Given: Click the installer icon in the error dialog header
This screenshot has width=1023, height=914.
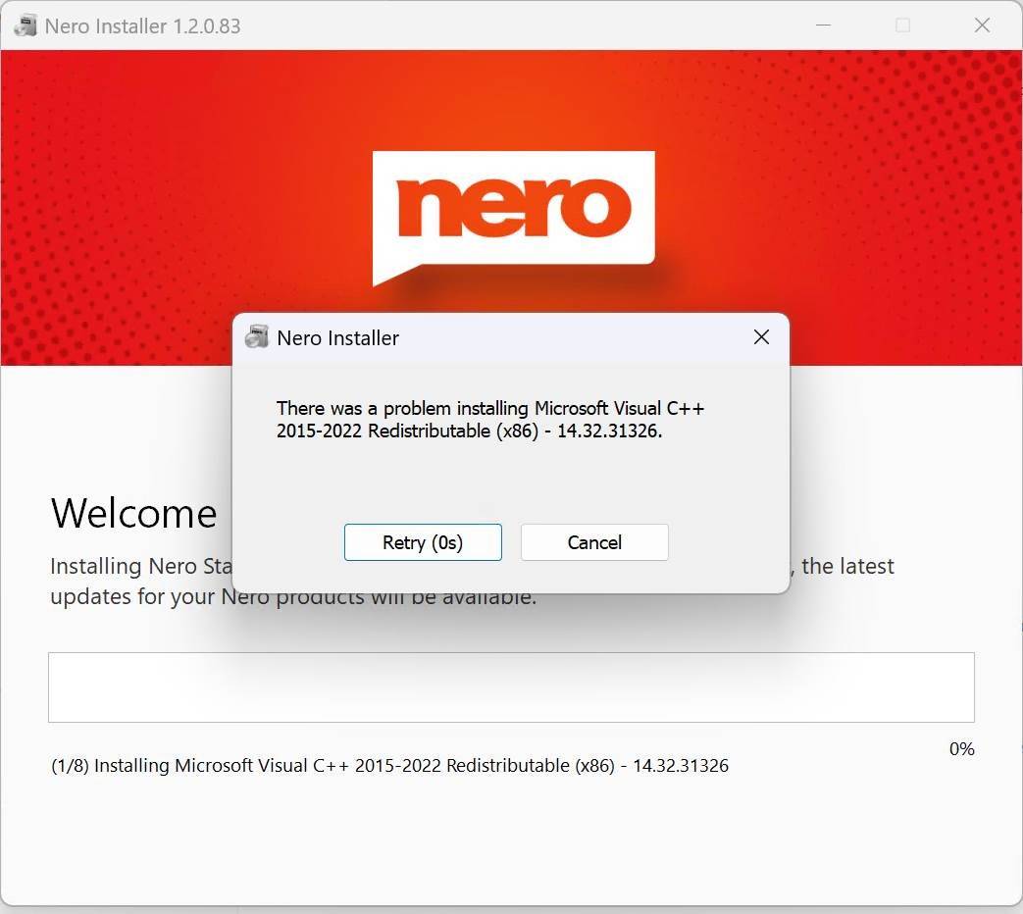Looking at the screenshot, I should coord(257,336).
